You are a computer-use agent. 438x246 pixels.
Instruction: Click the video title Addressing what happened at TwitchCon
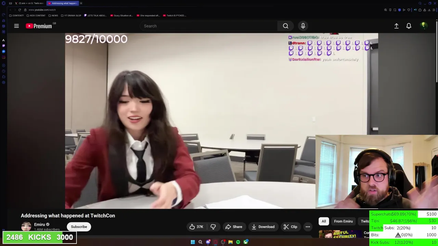pyautogui.click(x=68, y=216)
